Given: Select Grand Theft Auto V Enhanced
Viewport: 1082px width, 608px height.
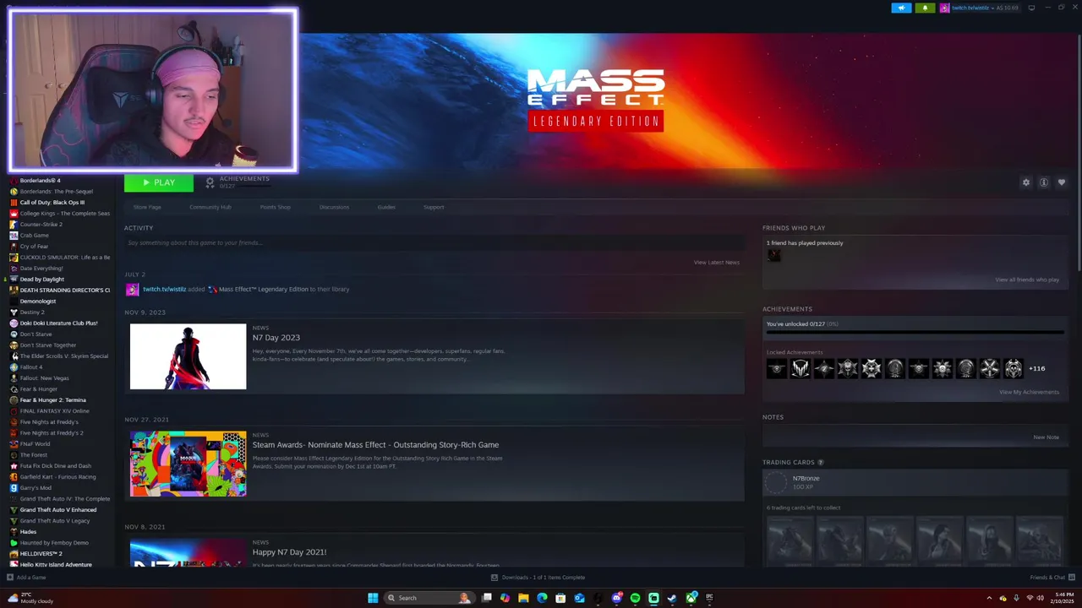Looking at the screenshot, I should click(58, 510).
